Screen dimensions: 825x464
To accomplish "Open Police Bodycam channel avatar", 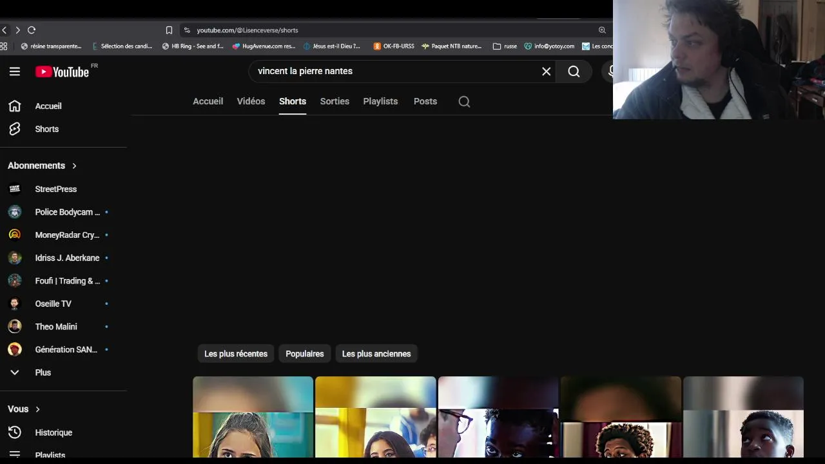I will 15,212.
